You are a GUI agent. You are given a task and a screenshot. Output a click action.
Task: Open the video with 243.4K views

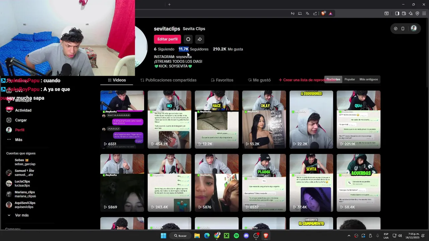click(x=169, y=183)
